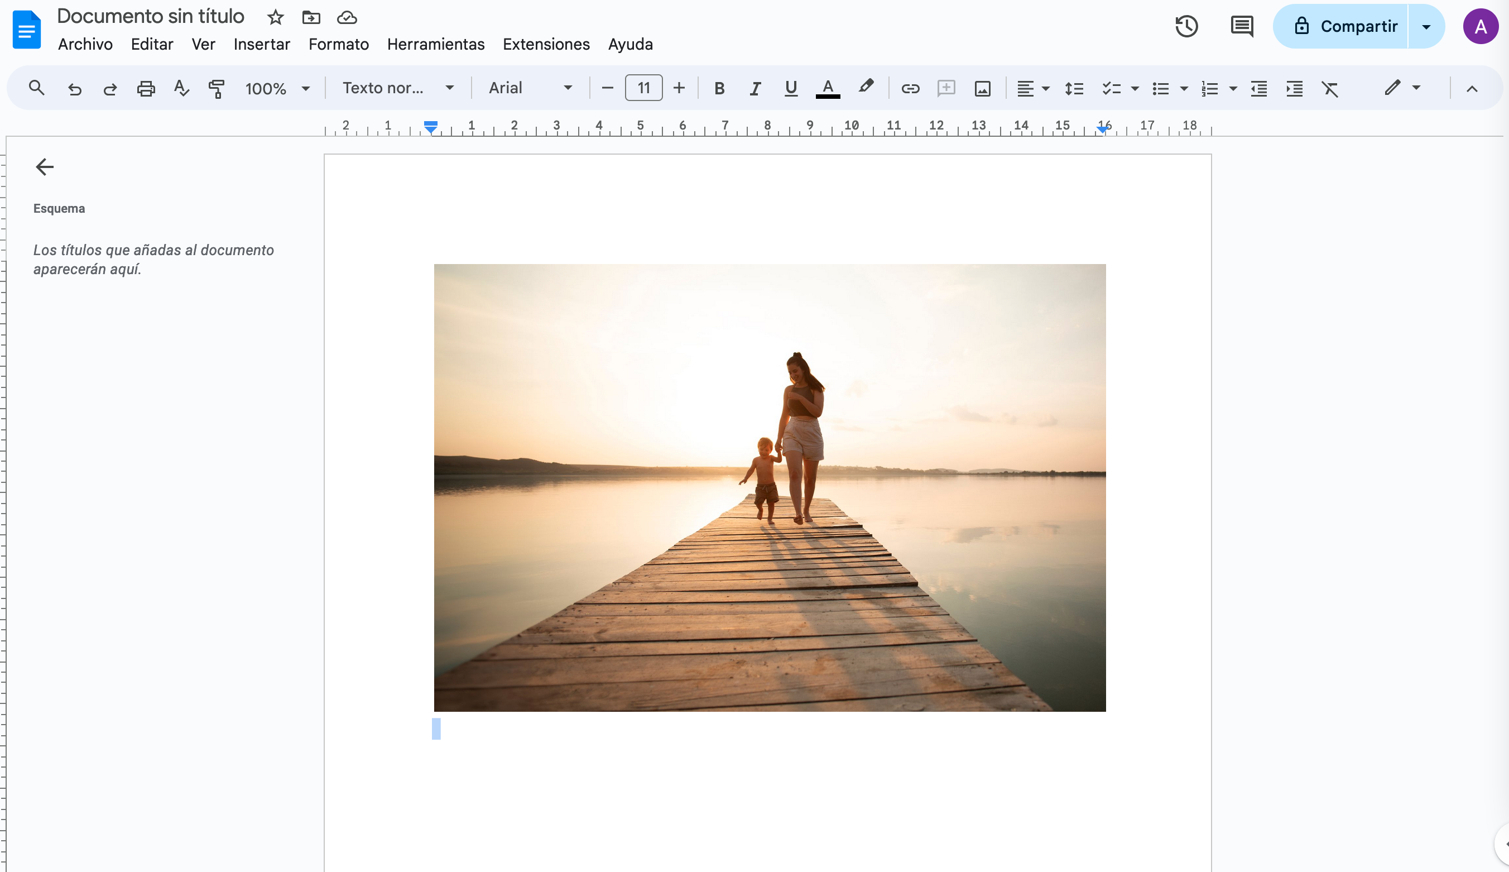Toggle bold formatting
Viewport: 1509px width, 872px height.
point(719,89)
